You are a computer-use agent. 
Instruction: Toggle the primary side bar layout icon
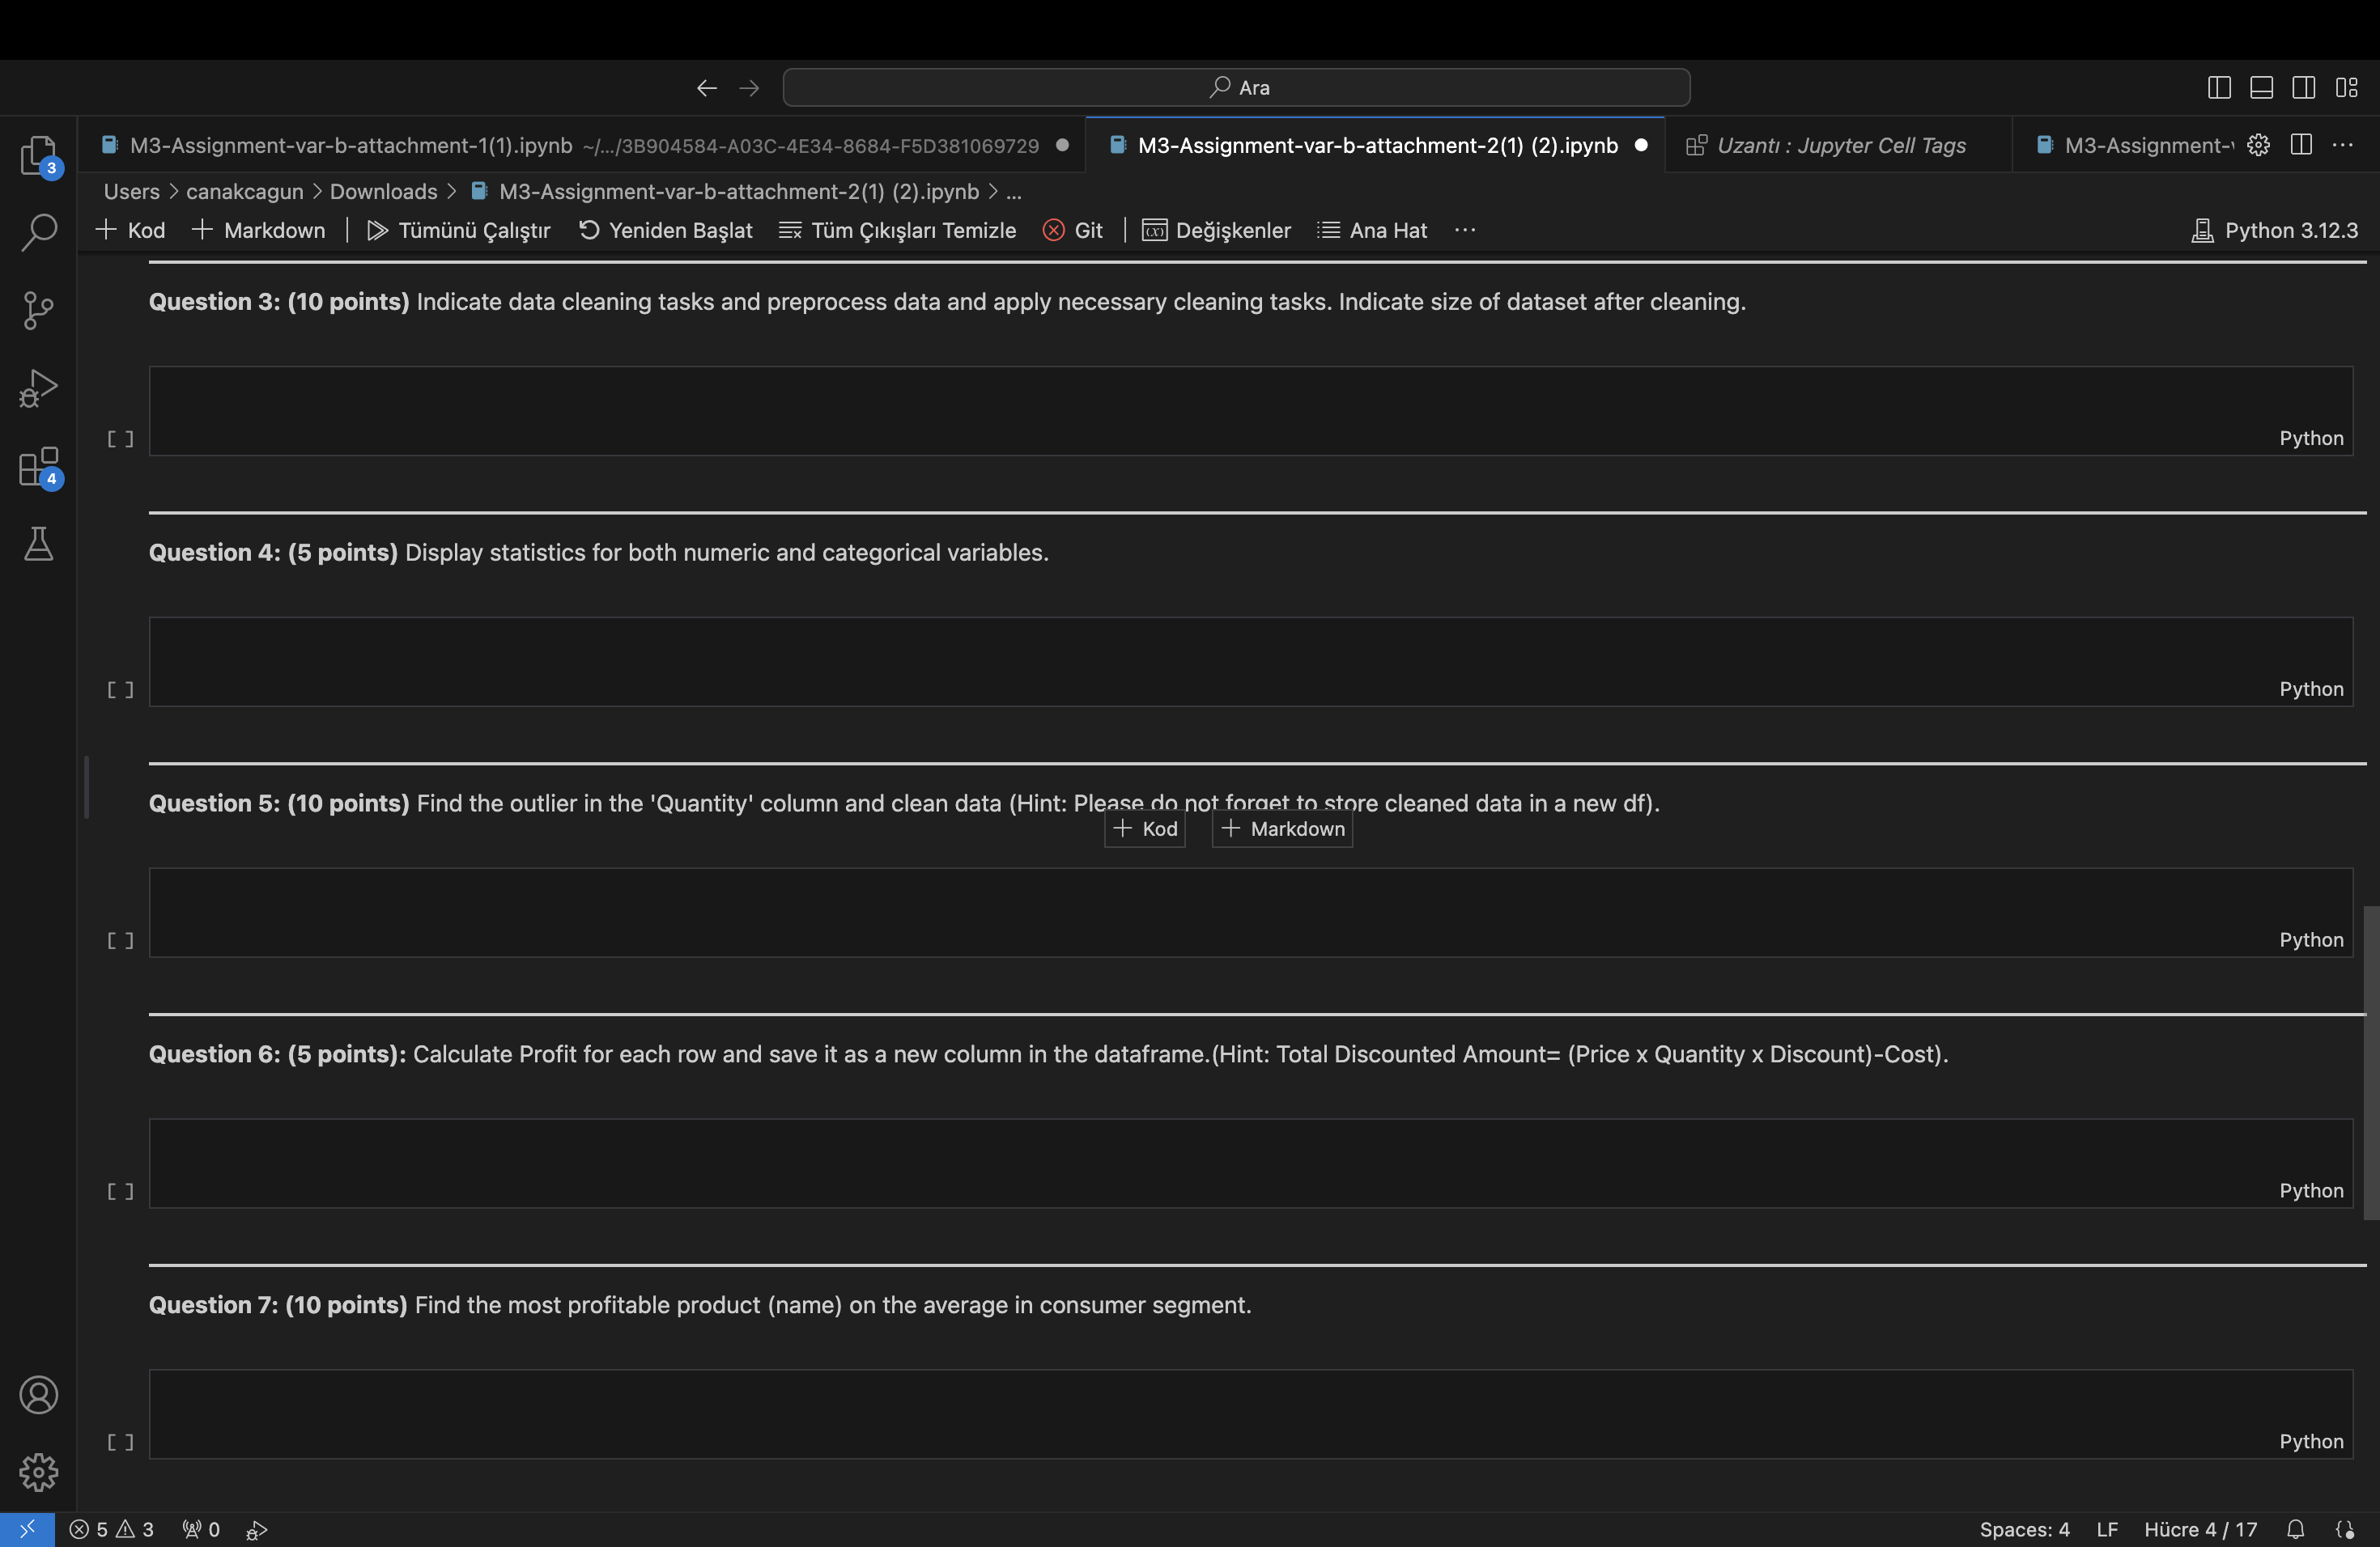2218,88
